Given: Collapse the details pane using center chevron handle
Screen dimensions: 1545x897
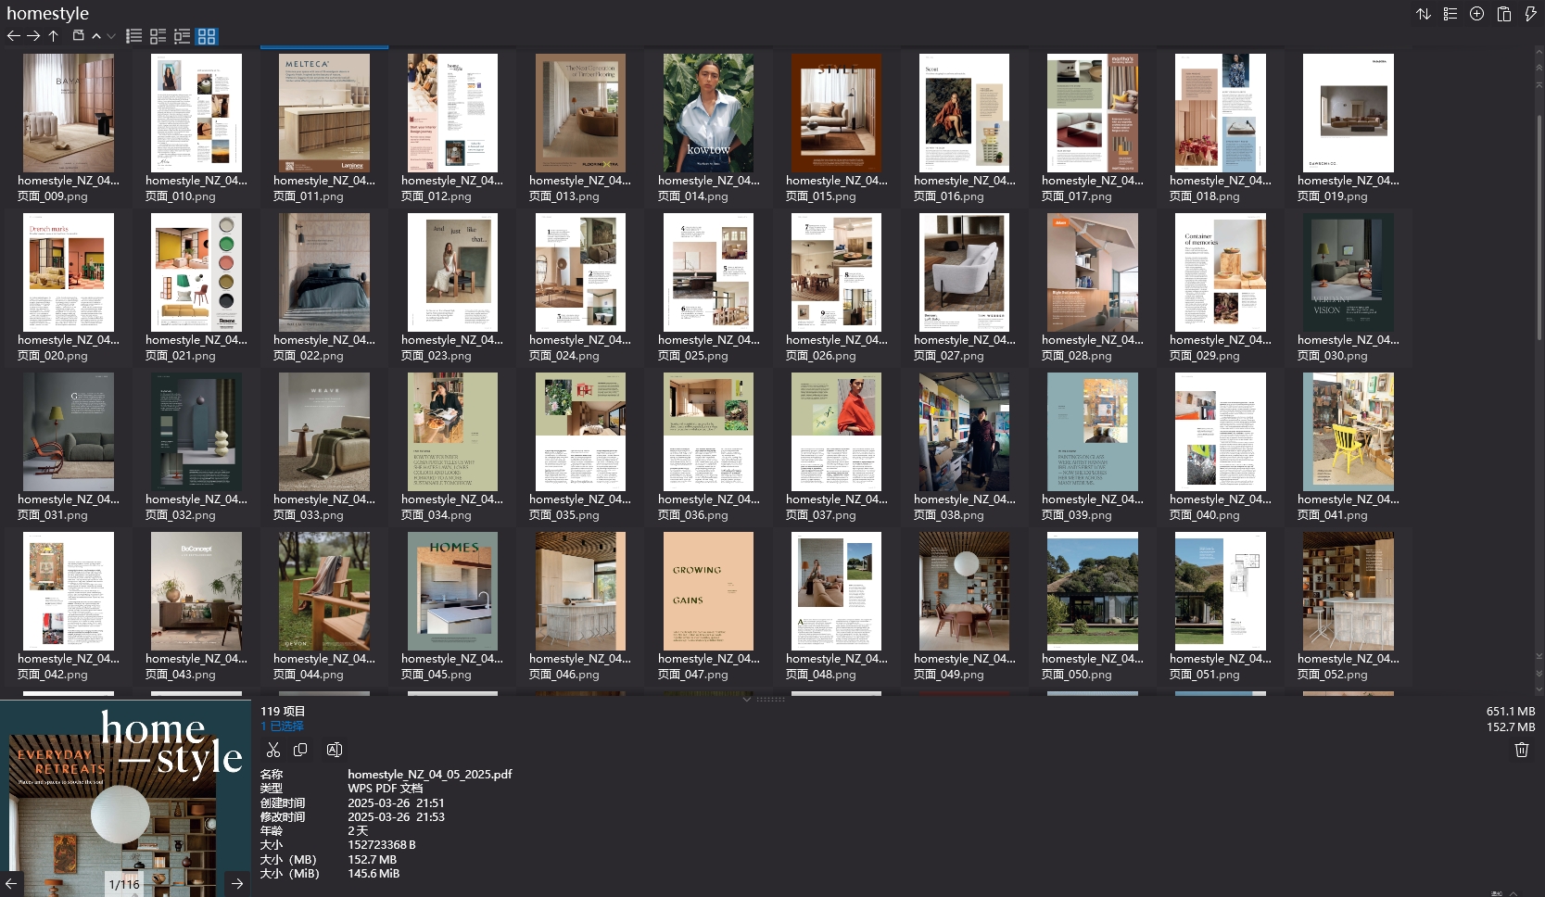Looking at the screenshot, I should coord(747,699).
